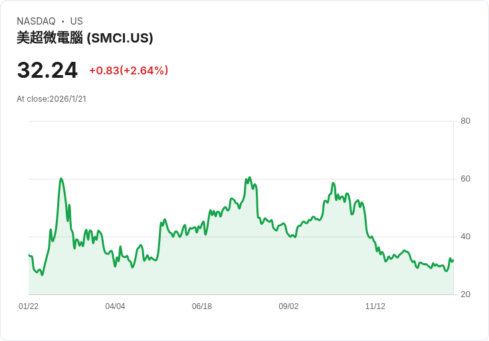Click the 09/02 date on the axis
The image size is (489, 341).
288,306
